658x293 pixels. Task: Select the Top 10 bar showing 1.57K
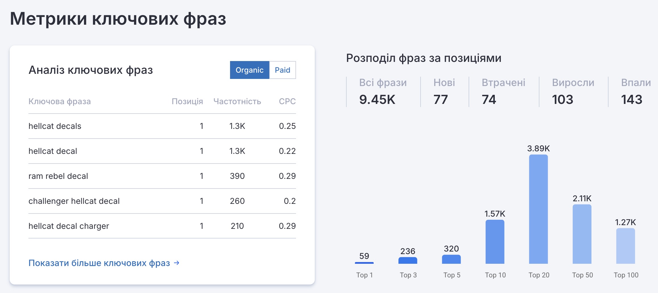(495, 242)
